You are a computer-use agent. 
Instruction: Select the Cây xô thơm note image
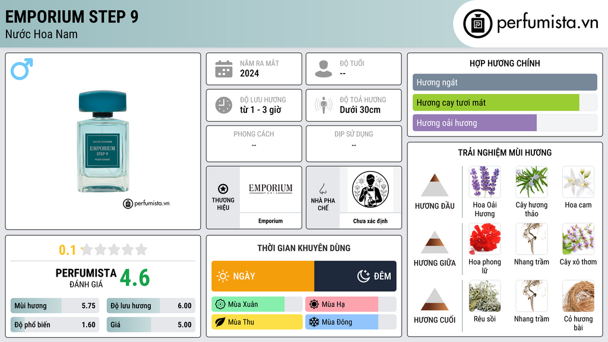pos(578,239)
